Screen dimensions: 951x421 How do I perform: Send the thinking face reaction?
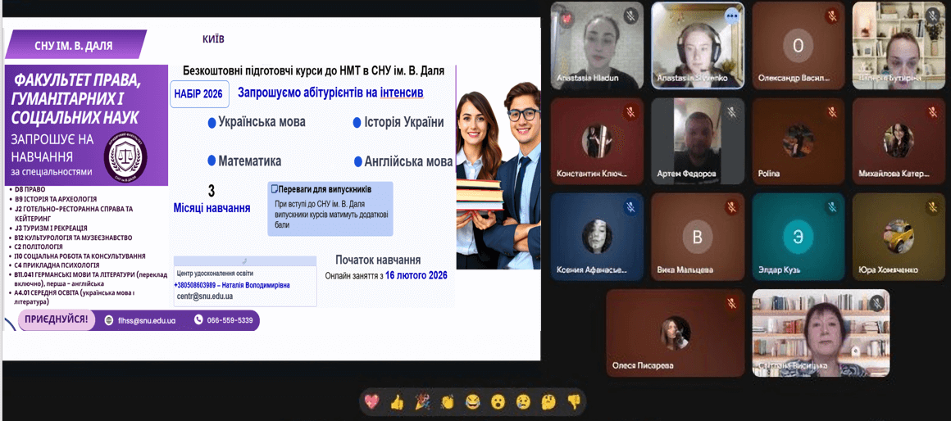(x=548, y=401)
